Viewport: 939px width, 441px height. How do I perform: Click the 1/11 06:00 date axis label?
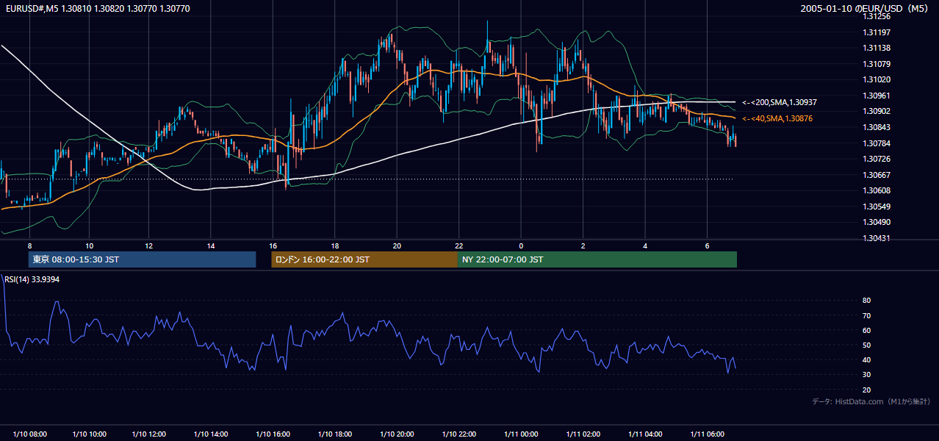tap(707, 434)
